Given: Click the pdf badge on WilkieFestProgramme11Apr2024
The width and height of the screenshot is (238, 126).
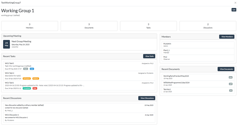Looking at the screenshot, I should click(231, 84).
